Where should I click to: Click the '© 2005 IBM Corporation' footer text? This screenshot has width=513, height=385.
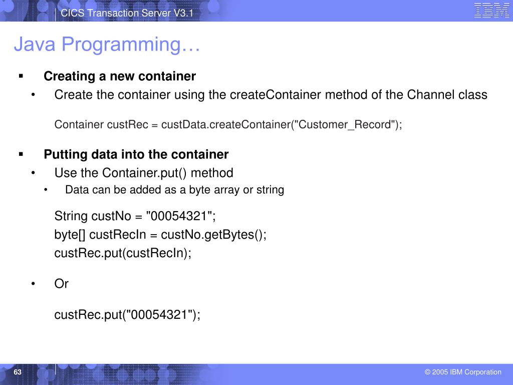click(x=463, y=372)
